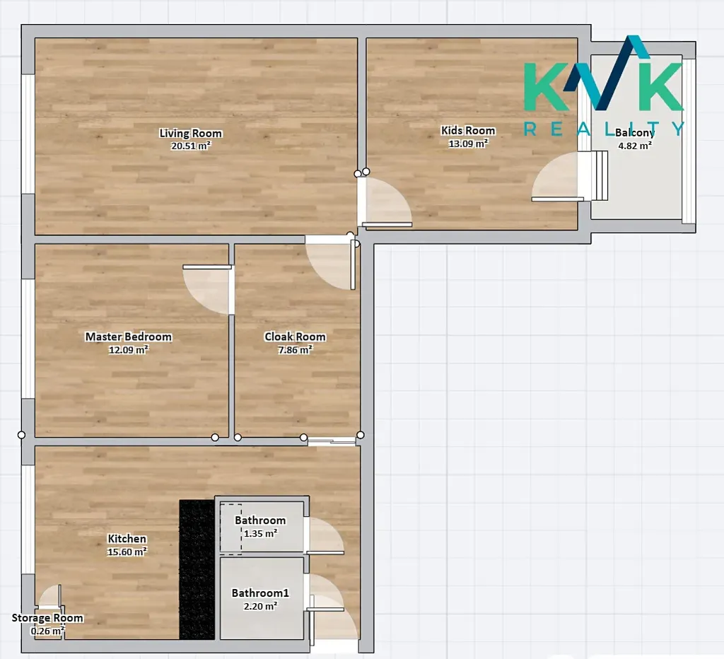Select the Living Room left-wall window

coord(28,134)
